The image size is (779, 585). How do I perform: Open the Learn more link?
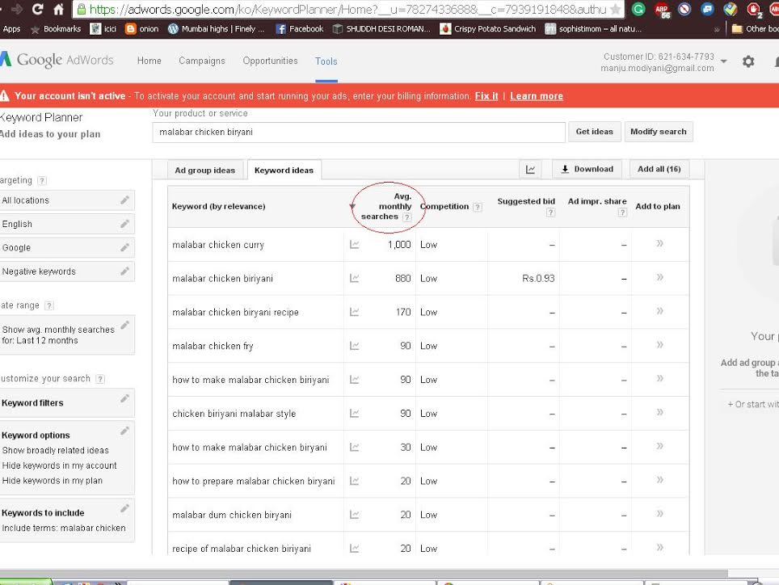click(x=537, y=96)
